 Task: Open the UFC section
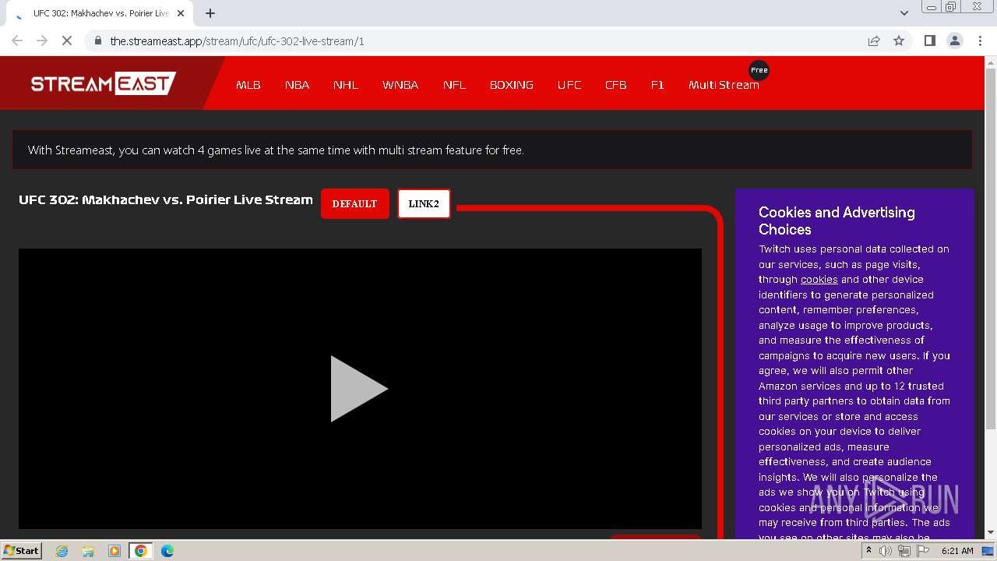pyautogui.click(x=569, y=85)
